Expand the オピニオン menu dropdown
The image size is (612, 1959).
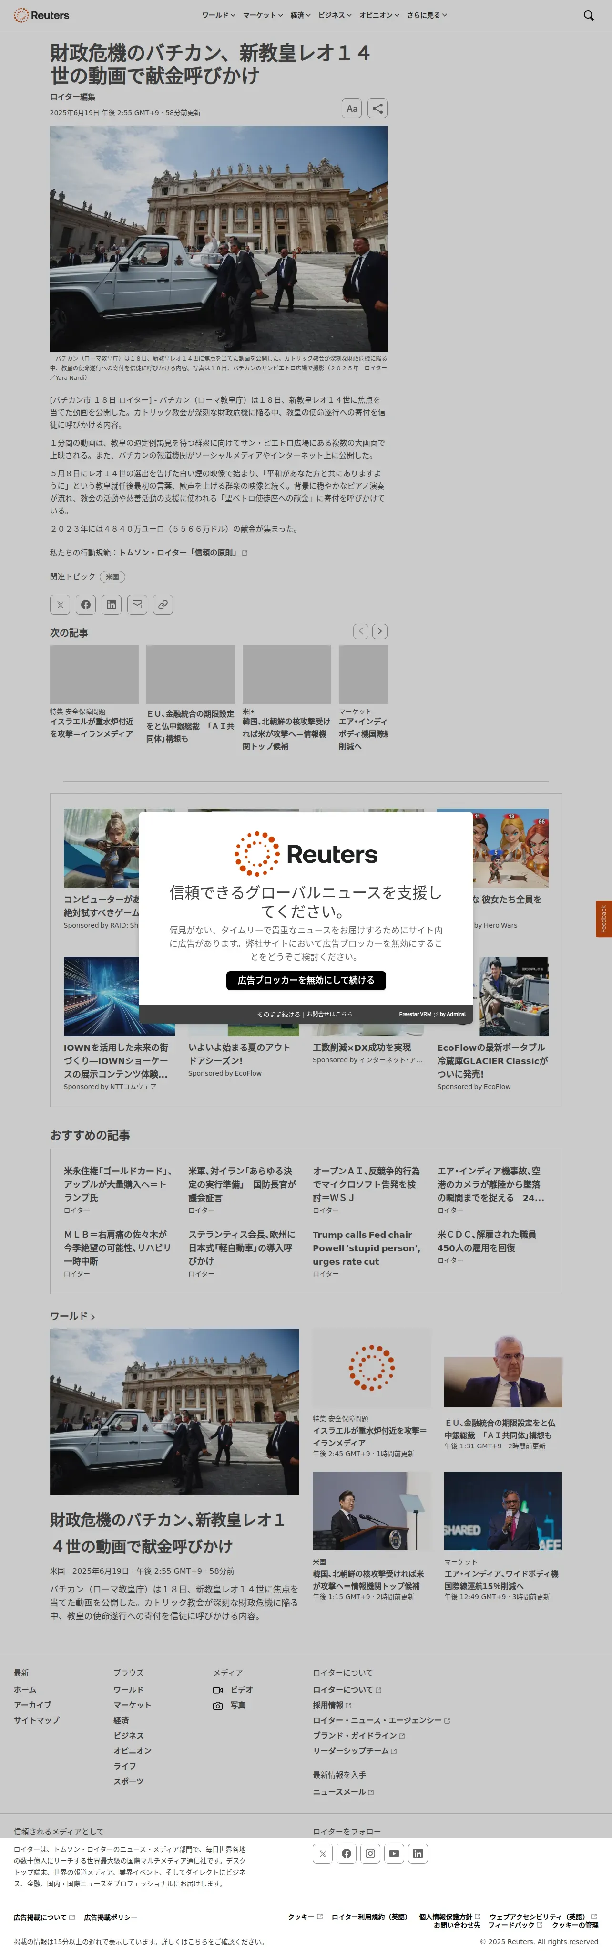pyautogui.click(x=380, y=15)
